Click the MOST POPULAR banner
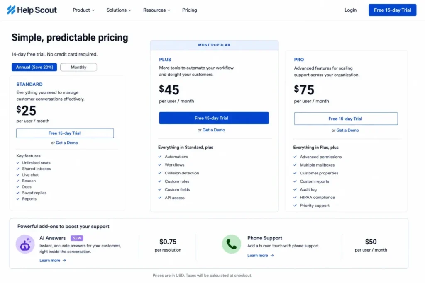Screen dimensions: 425x283 point(214,45)
